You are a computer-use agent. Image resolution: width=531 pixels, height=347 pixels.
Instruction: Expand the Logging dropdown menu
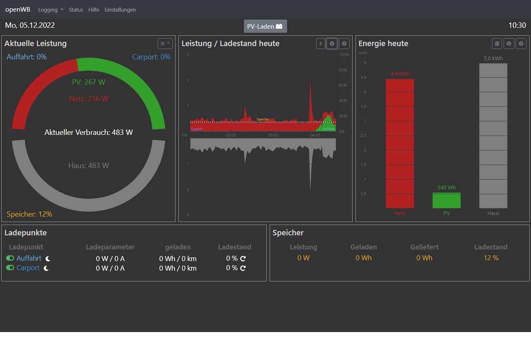coord(51,10)
